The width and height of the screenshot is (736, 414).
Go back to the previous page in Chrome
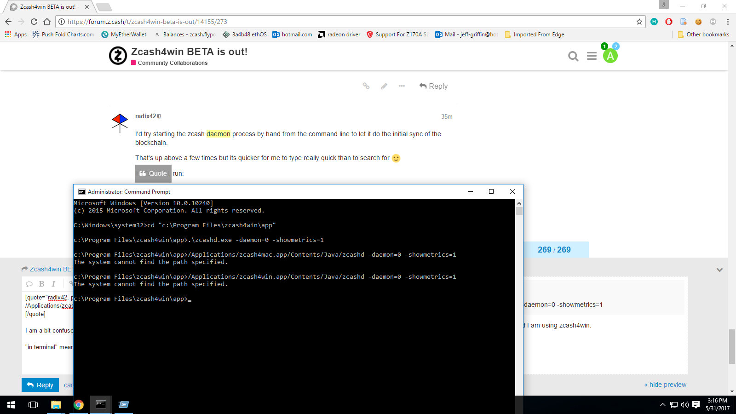(x=8, y=22)
